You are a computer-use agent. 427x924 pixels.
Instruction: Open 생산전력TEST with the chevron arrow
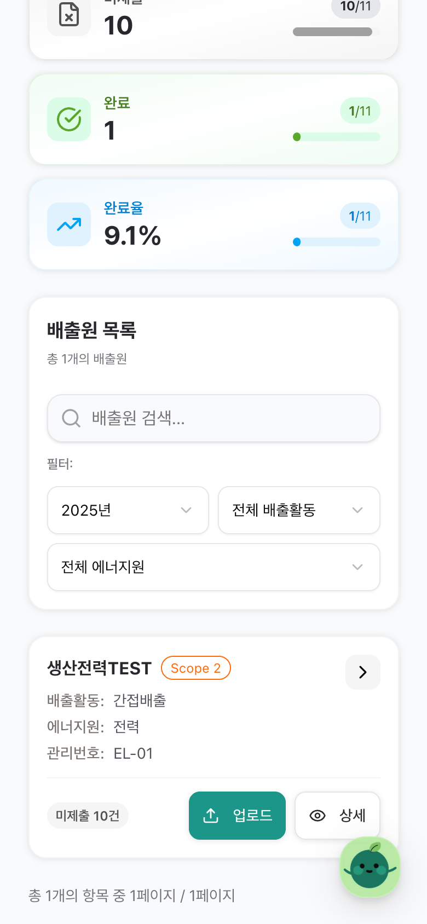362,672
